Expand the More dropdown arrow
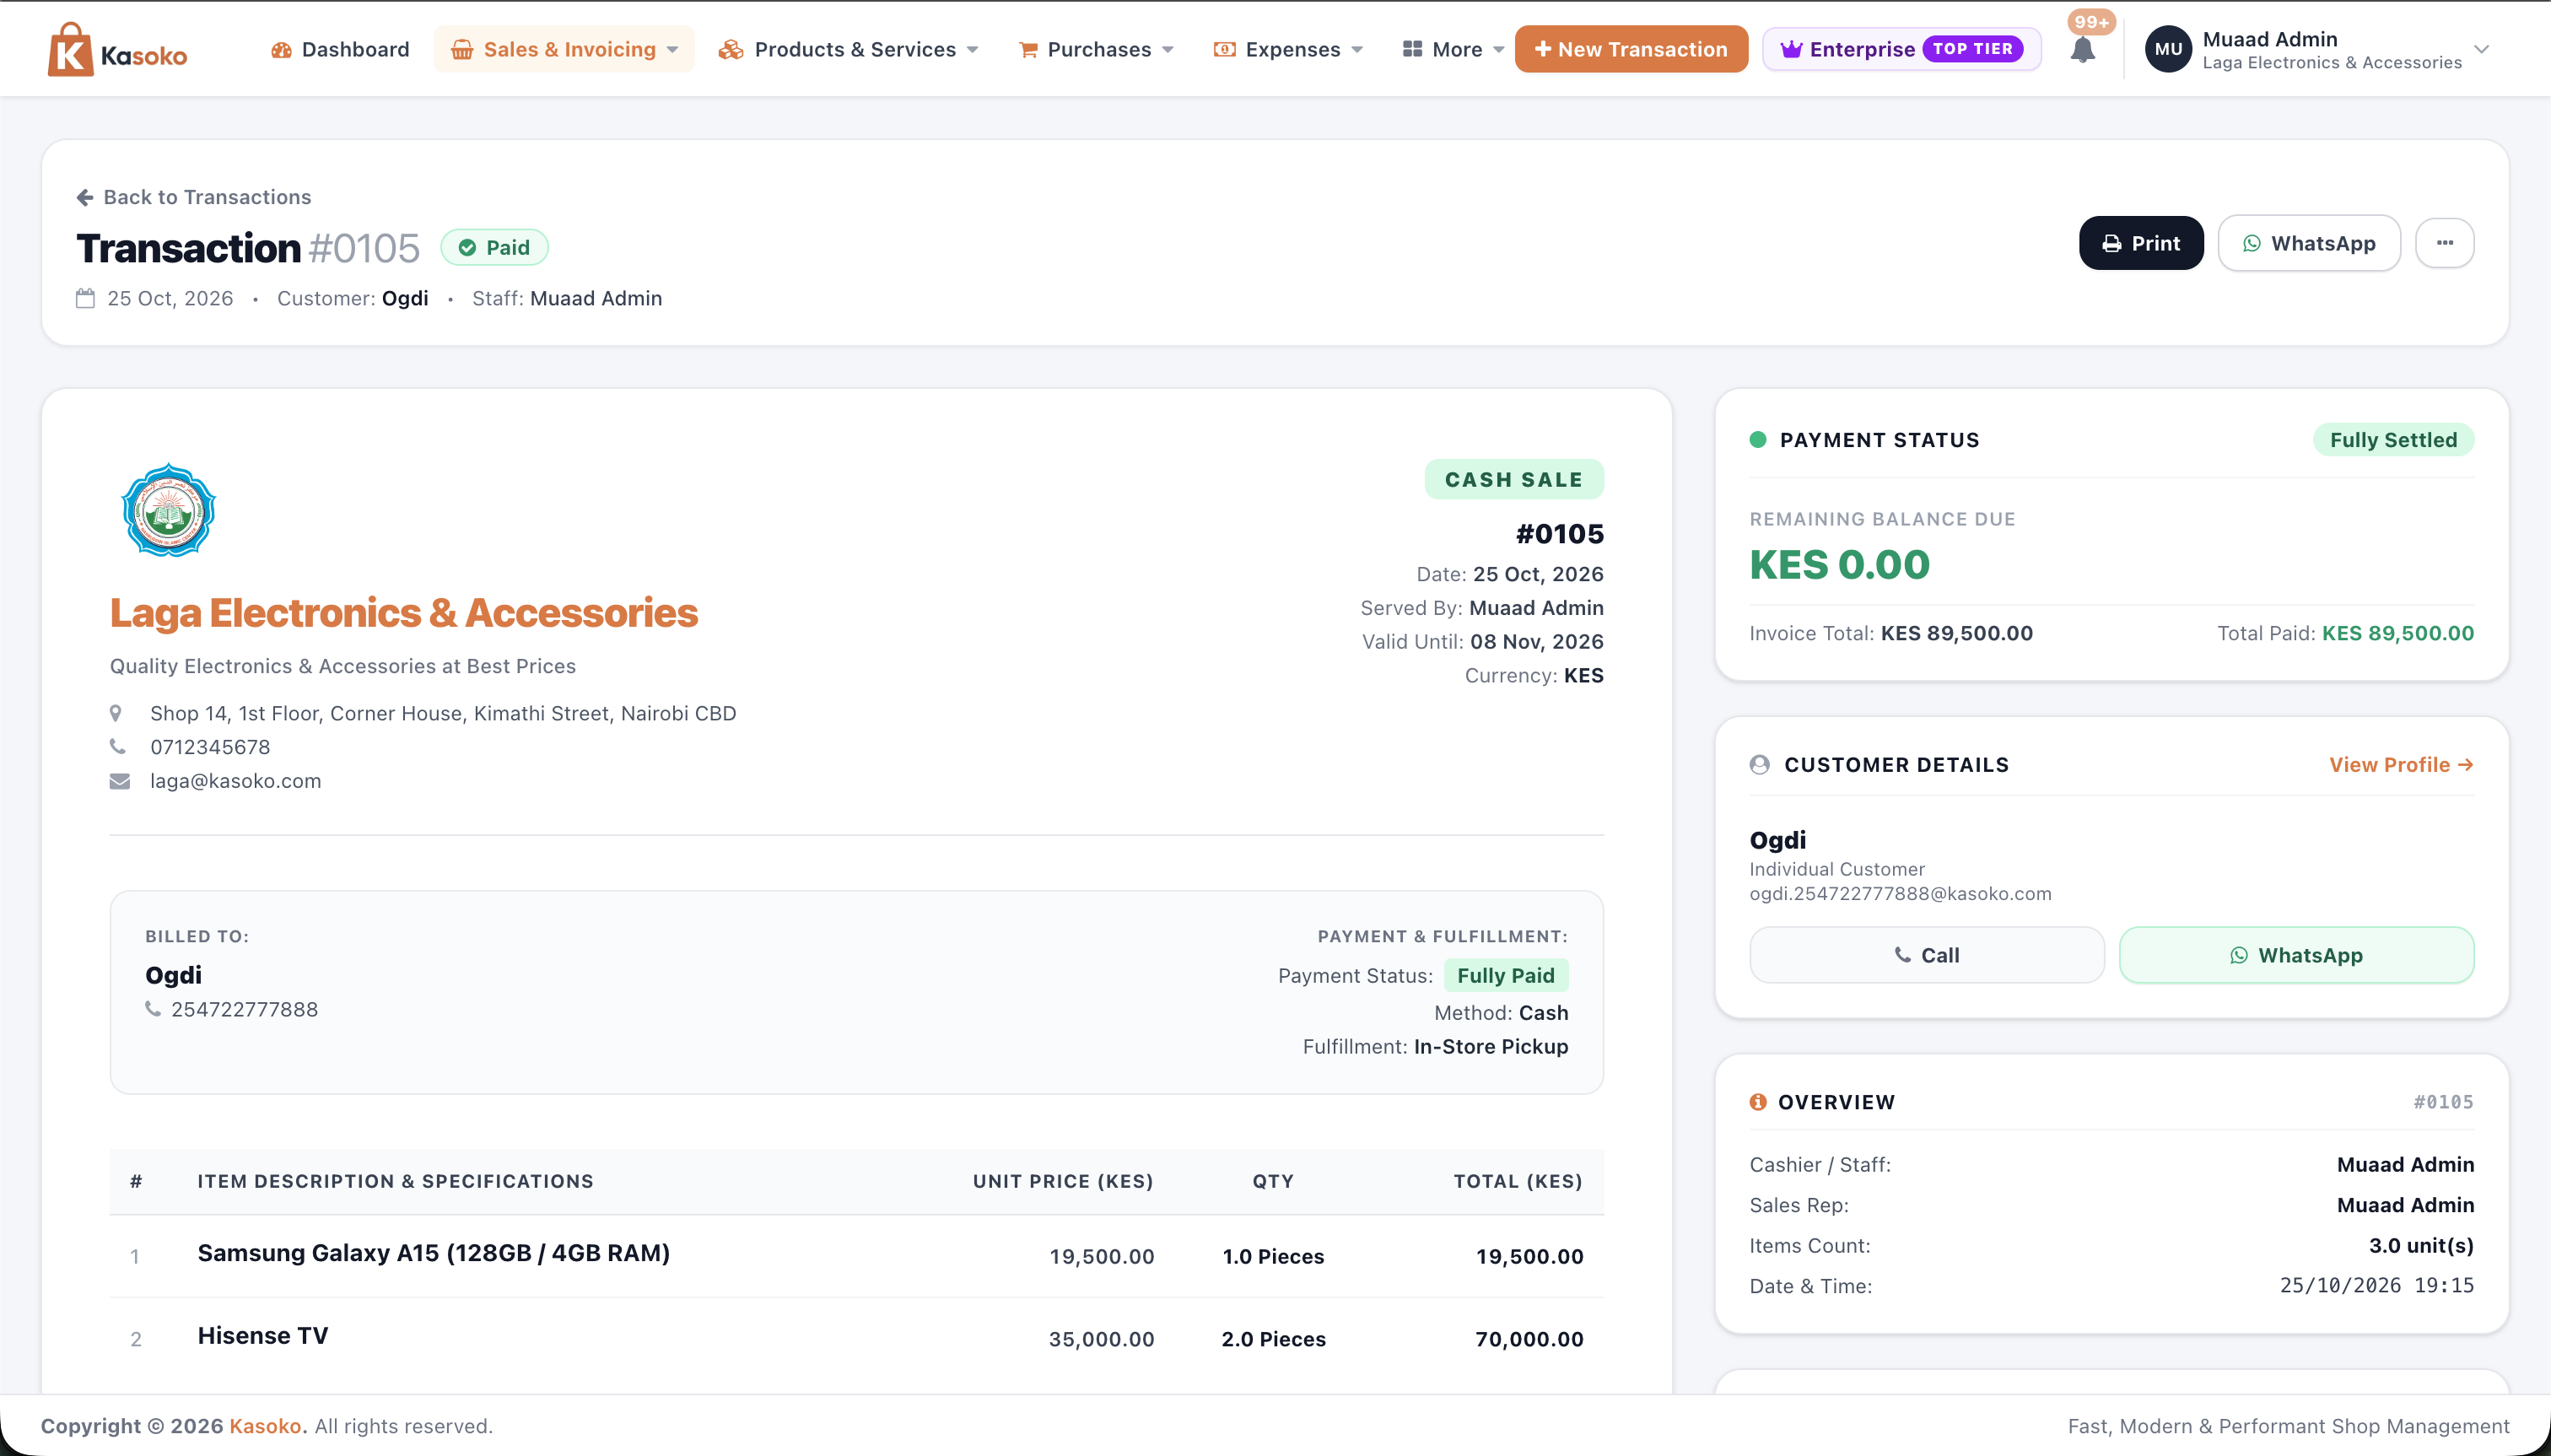This screenshot has height=1456, width=2551. pyautogui.click(x=1499, y=50)
